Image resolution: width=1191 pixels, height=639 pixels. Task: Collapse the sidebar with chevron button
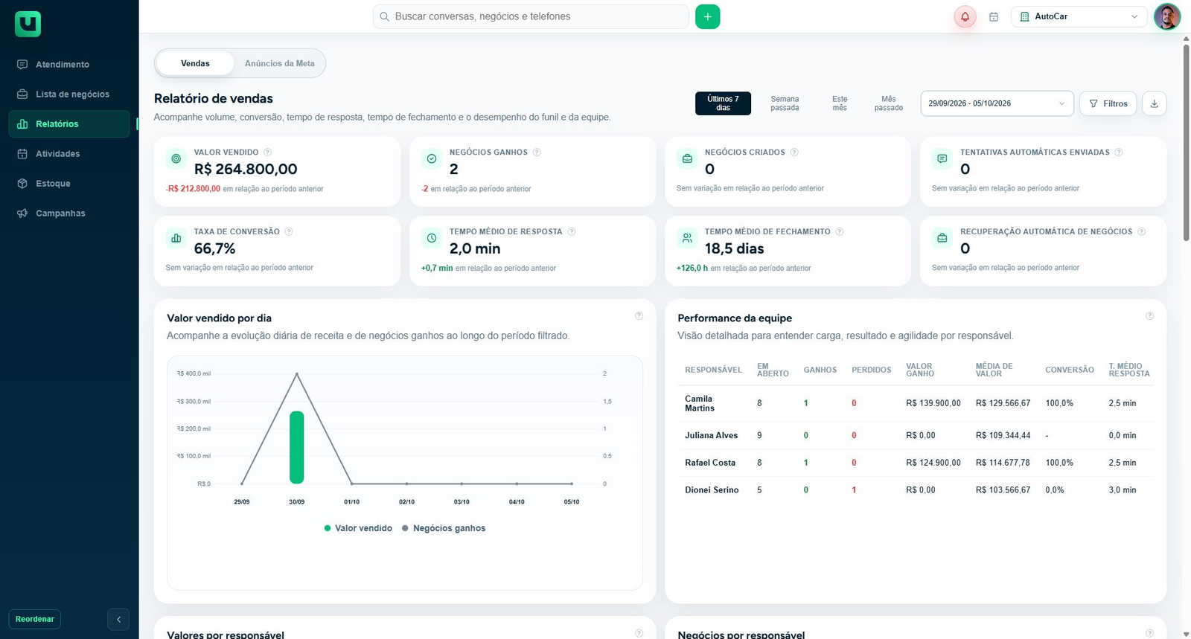pos(118,619)
